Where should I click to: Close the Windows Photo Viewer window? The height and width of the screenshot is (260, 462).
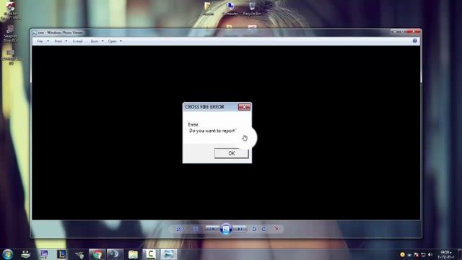point(414,32)
